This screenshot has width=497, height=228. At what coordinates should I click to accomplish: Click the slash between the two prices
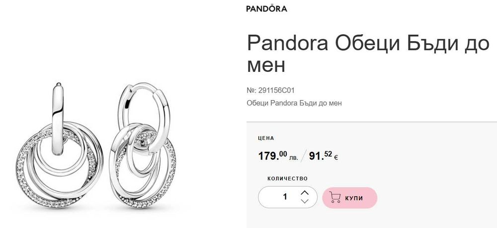point(304,156)
